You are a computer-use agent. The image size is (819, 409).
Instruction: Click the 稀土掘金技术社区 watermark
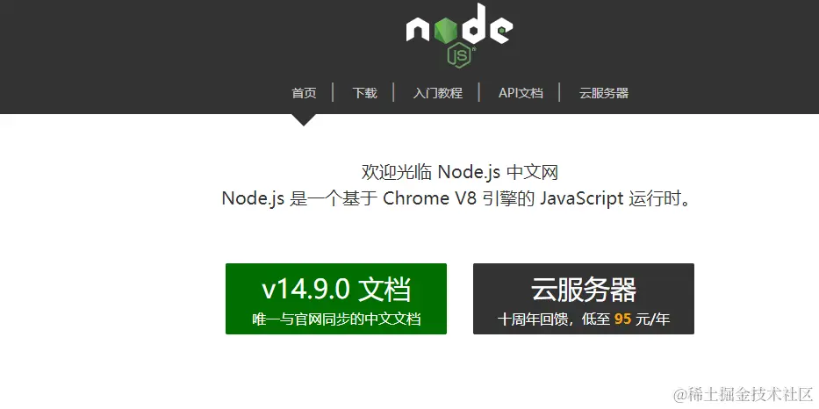point(743,394)
